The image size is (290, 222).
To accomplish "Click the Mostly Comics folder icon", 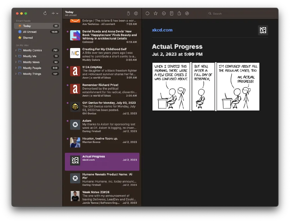I will [x=20, y=50].
